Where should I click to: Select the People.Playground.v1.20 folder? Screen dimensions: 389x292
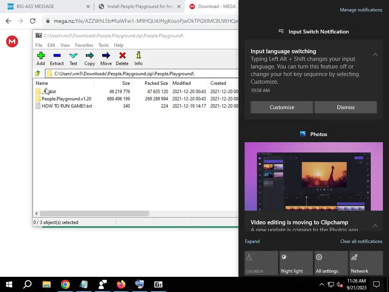point(136,98)
